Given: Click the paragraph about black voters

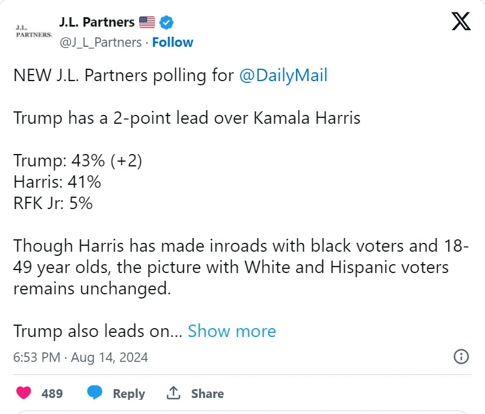Looking at the screenshot, I should click(241, 267).
